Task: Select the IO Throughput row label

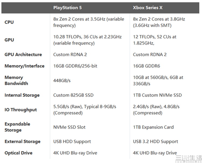Action: point(21,110)
